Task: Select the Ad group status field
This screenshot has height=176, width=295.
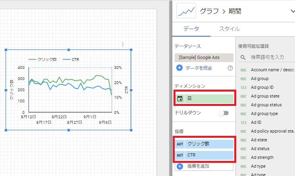Action: tap(267, 105)
